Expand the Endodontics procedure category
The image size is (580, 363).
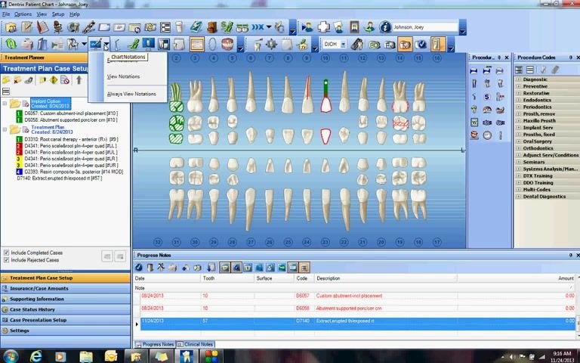(x=518, y=100)
